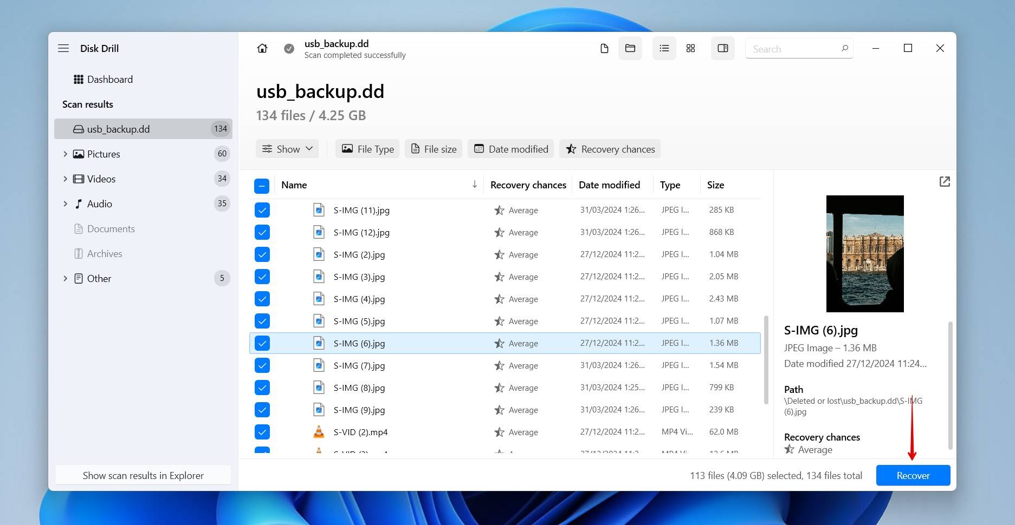Open the Show filter dropdown
This screenshot has height=525, width=1015.
pyautogui.click(x=287, y=148)
